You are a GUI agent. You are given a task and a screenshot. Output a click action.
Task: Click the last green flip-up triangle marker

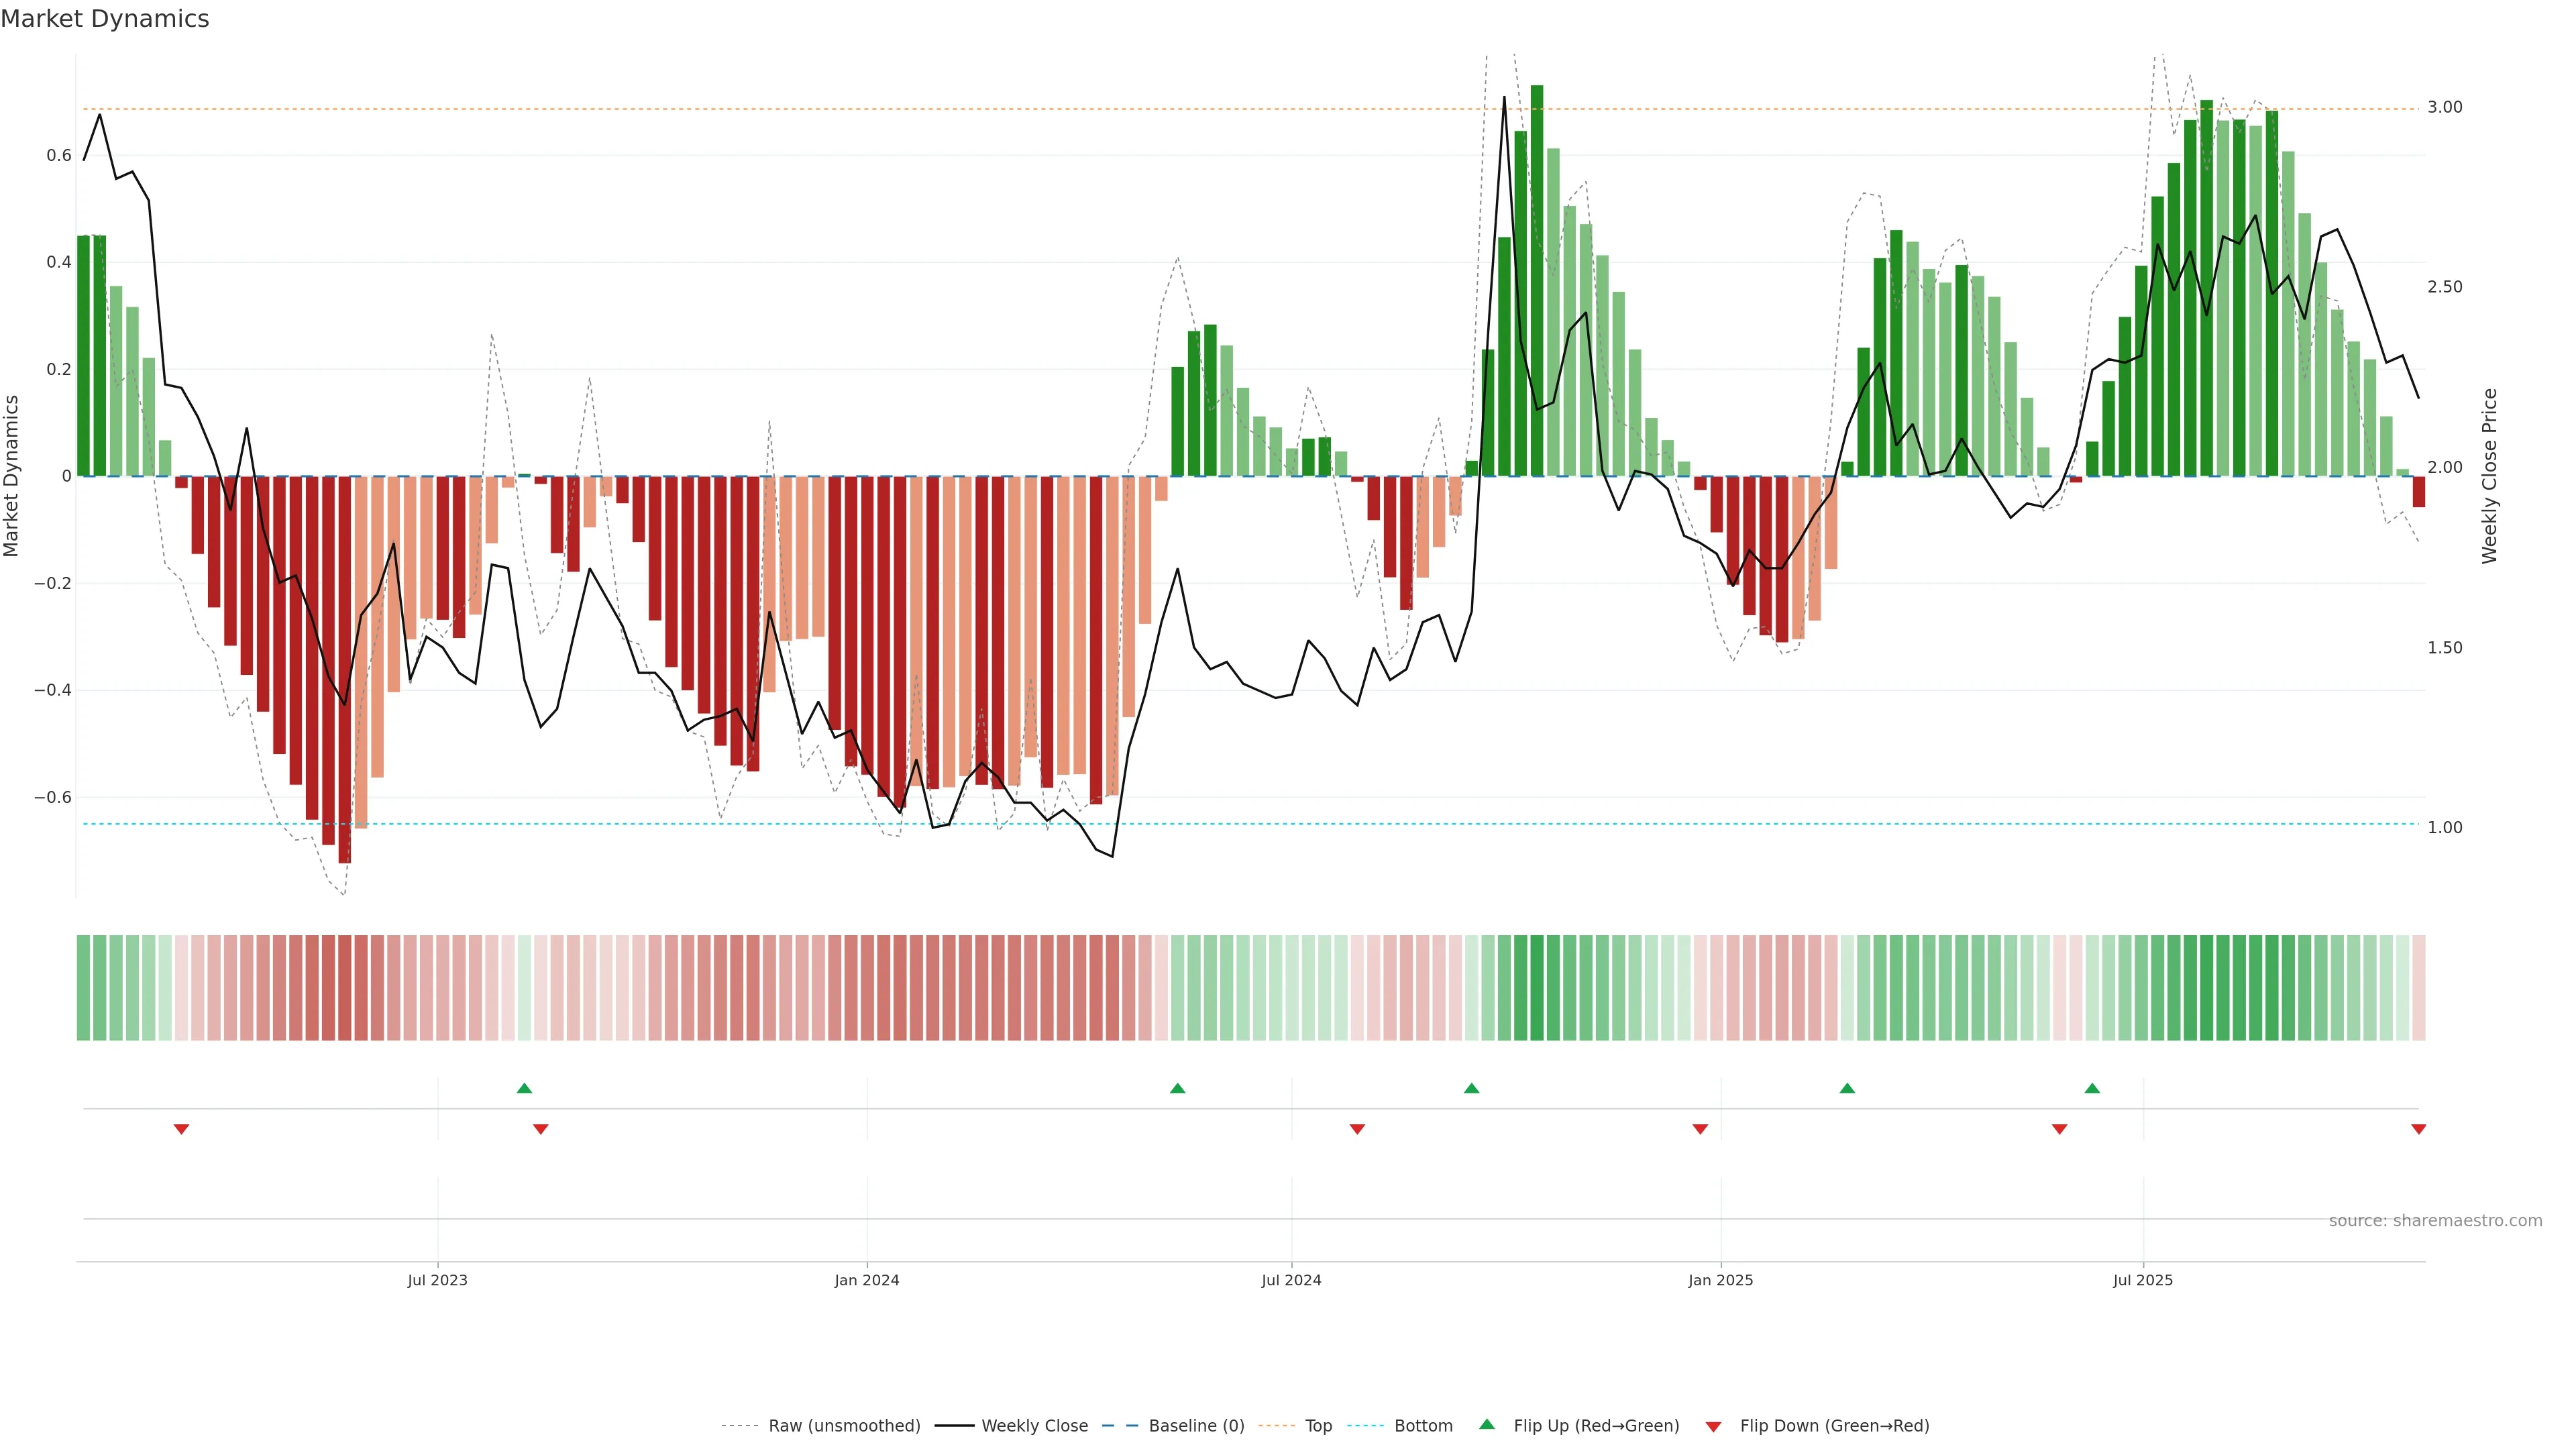click(2092, 1088)
